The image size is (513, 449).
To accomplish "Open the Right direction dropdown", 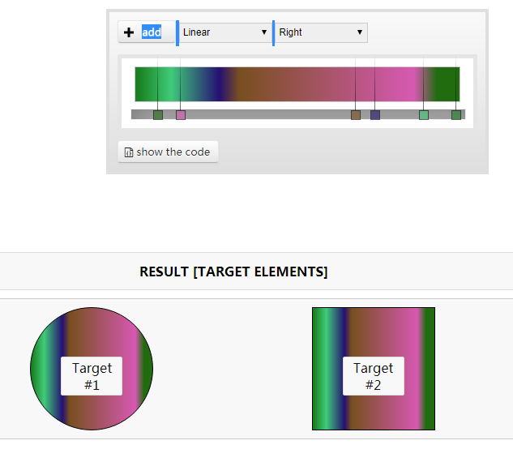I will click(321, 32).
